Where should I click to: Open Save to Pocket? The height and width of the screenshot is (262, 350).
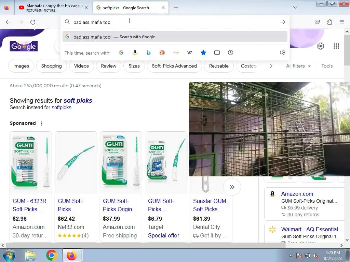pyautogui.click(x=317, y=22)
